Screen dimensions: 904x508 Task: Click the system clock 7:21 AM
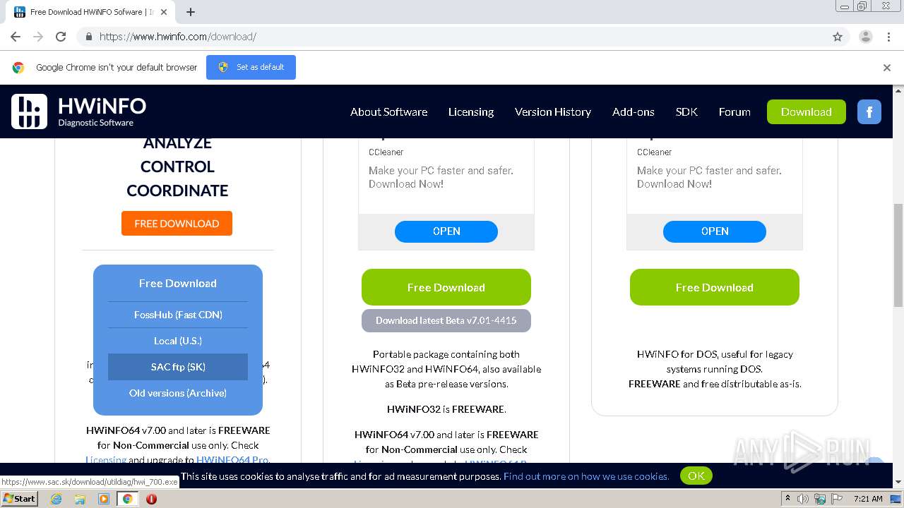[868, 499]
